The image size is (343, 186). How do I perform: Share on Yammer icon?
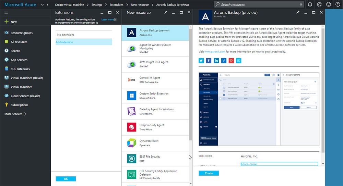click(x=224, y=61)
